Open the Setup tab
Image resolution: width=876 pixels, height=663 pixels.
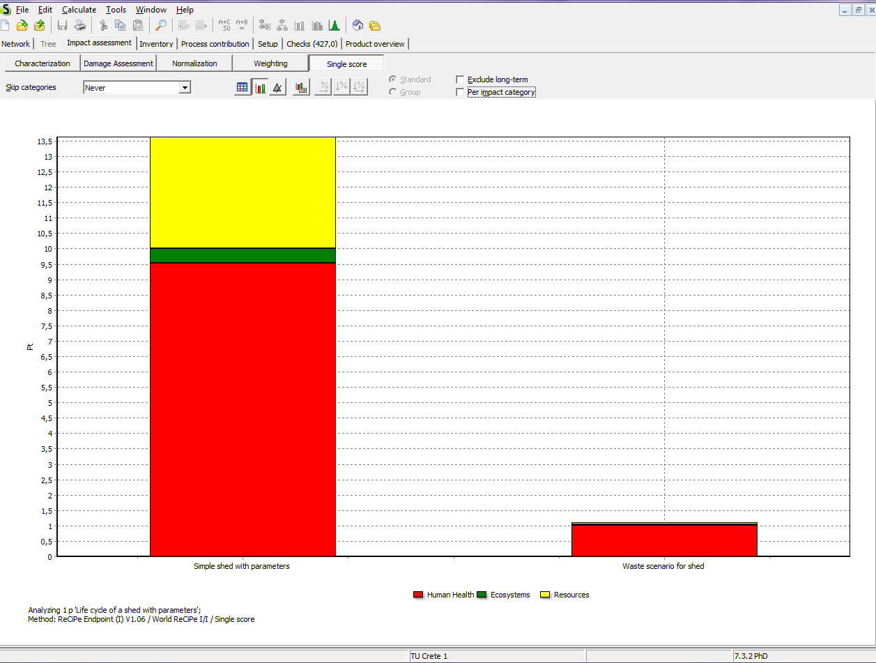[268, 44]
